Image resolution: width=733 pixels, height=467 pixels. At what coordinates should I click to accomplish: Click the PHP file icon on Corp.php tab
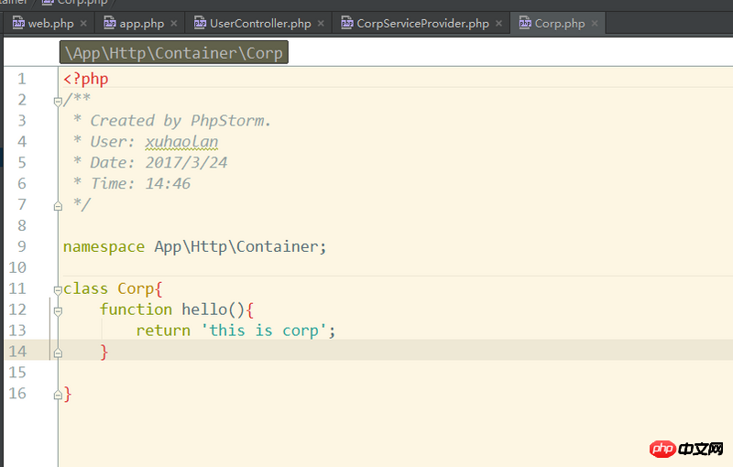pos(525,23)
